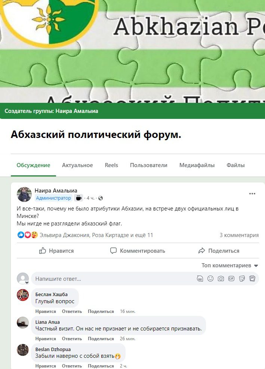Open the 3 комментария link
Viewport: 265px width, 369px height.
pyautogui.click(x=239, y=235)
